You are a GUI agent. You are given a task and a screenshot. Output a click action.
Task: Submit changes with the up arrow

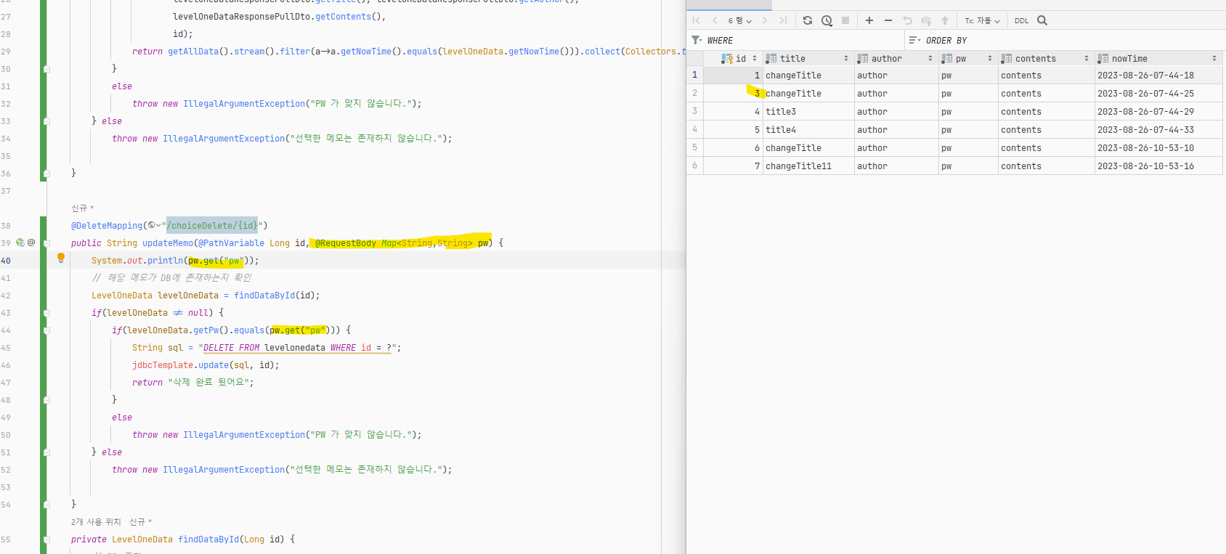945,20
